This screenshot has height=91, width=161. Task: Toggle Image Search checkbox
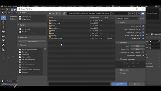tap(143, 38)
